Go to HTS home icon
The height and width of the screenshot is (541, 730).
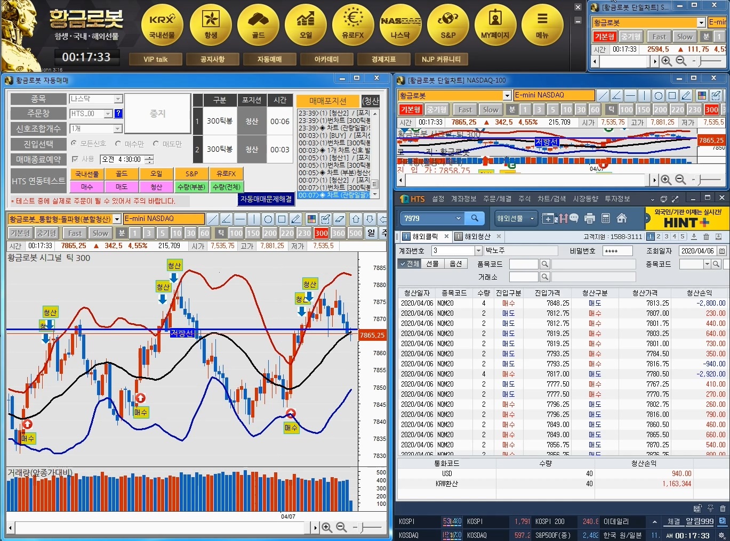click(621, 218)
